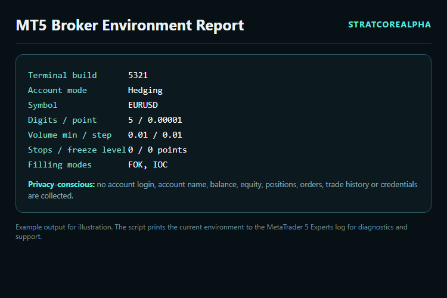The width and height of the screenshot is (447, 298).
Task: Click the 'Example output for illustration' footnote
Action: pos(212,232)
